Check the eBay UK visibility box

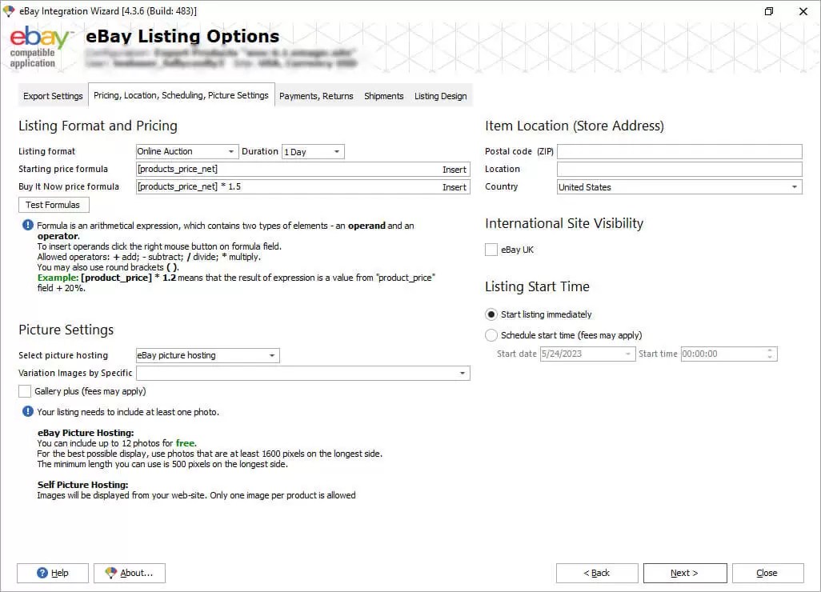point(491,250)
